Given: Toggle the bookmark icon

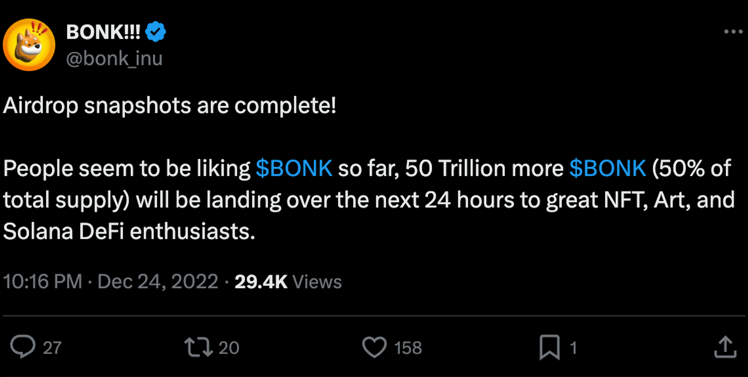Looking at the screenshot, I should click(549, 347).
